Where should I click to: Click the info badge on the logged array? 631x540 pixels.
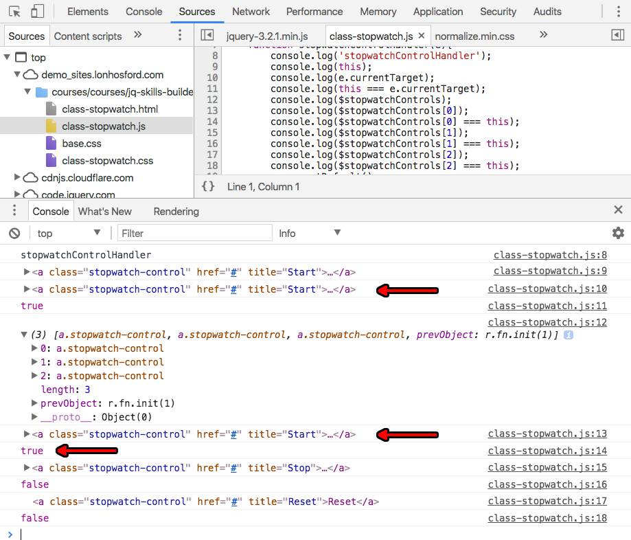click(569, 335)
